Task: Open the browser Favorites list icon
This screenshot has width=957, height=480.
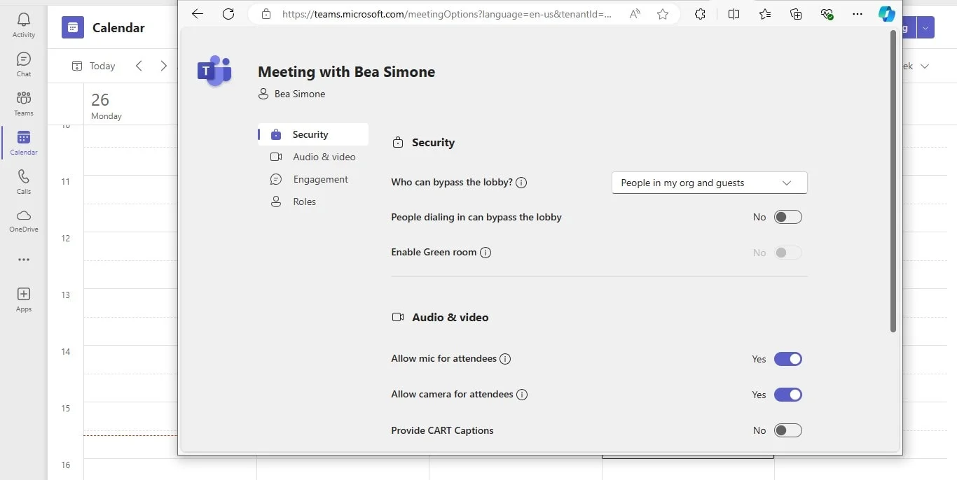Action: click(765, 14)
